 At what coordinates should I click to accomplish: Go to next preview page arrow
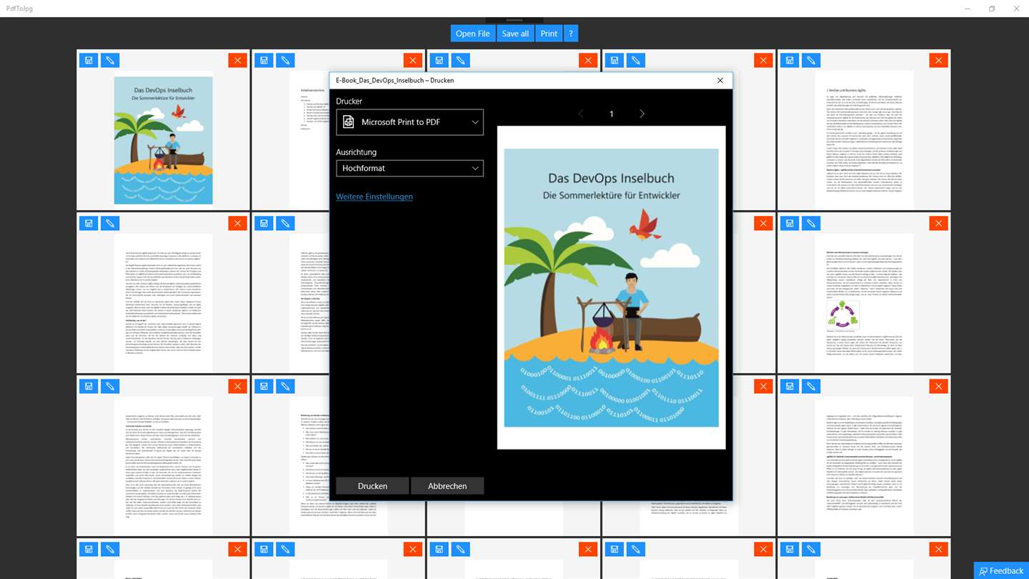point(642,114)
